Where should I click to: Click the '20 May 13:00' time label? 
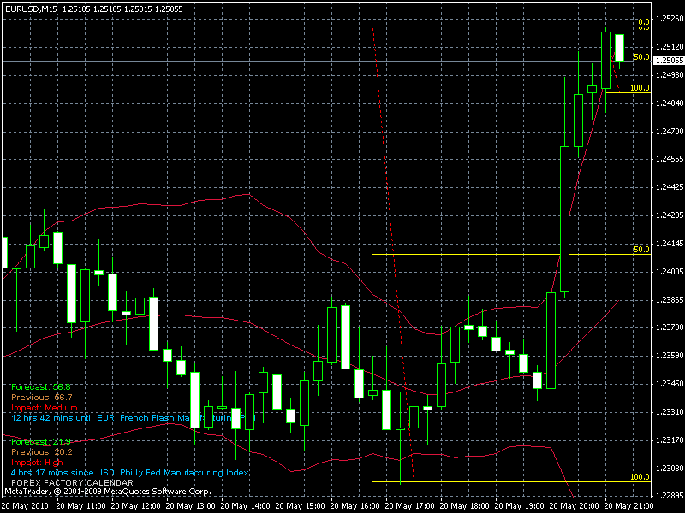[x=190, y=506]
